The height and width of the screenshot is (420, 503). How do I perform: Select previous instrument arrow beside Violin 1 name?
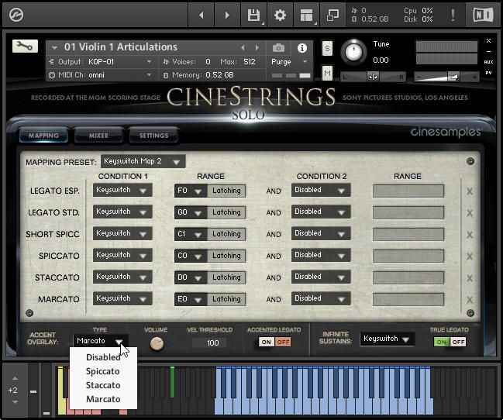(x=243, y=48)
